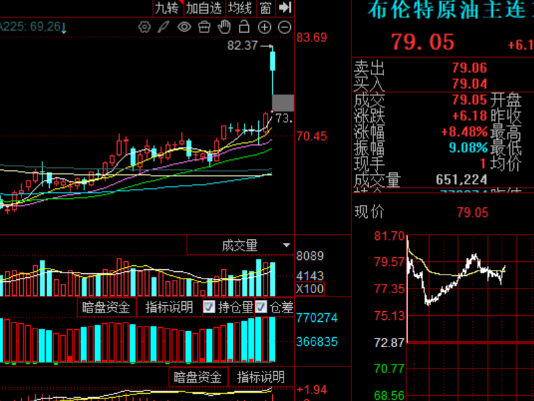Click upper 暗盘资金 button under volume chart

(x=106, y=307)
